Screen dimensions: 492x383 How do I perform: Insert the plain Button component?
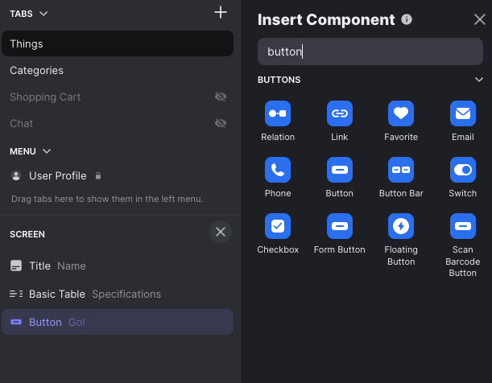(340, 170)
